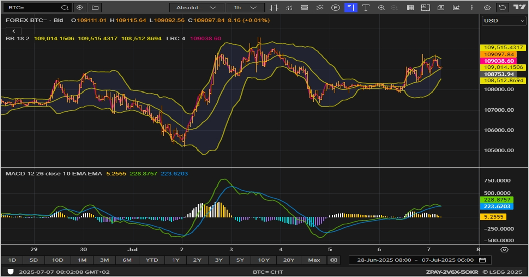Click the LRC 4 indicator label

point(176,38)
